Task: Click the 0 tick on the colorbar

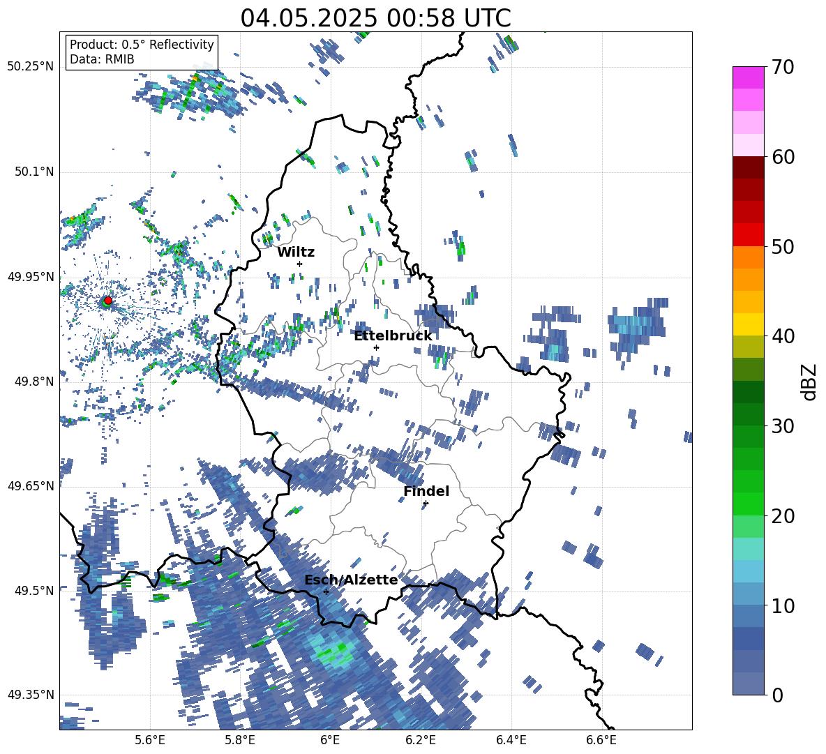Action: [777, 695]
